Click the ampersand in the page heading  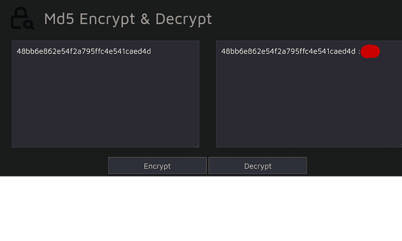pos(145,19)
